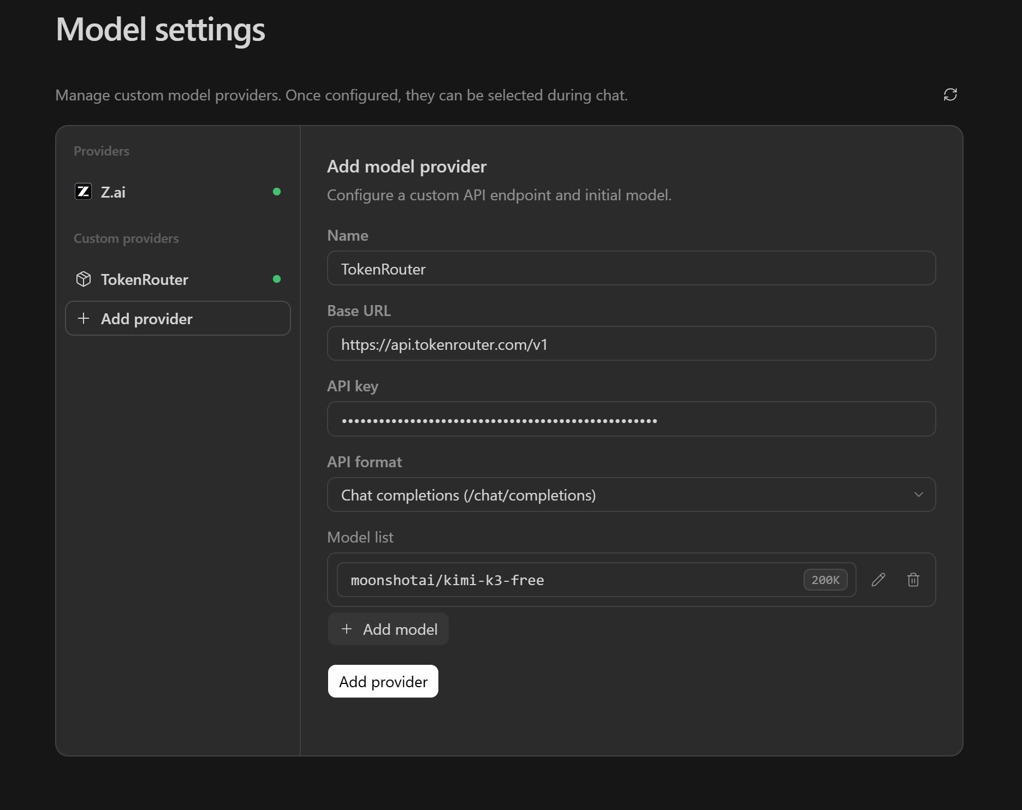1022x810 pixels.
Task: Focus the API key input field
Action: point(631,419)
